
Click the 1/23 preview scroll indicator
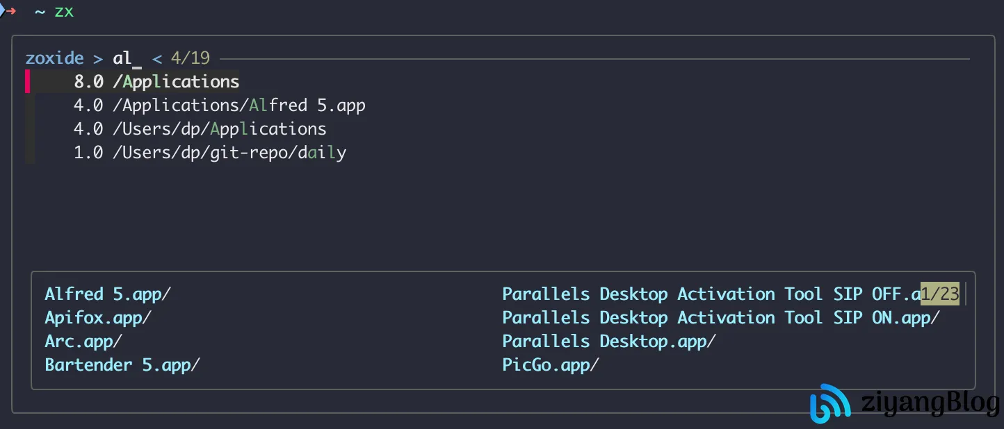[x=940, y=294]
